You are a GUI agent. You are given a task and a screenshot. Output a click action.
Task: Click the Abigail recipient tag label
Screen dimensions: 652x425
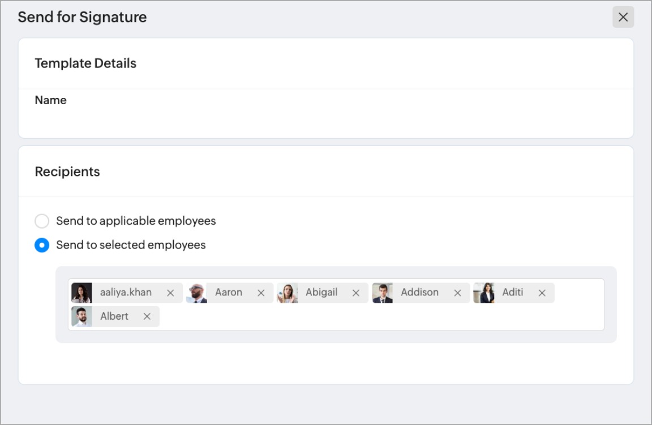tap(321, 293)
